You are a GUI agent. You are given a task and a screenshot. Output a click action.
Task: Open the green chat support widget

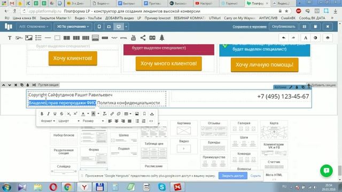click(327, 171)
